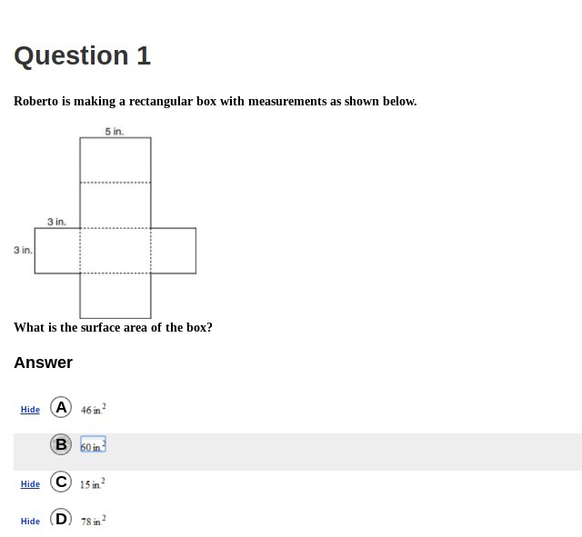
Task: Click the left 3 in. side label
Action: point(23,250)
